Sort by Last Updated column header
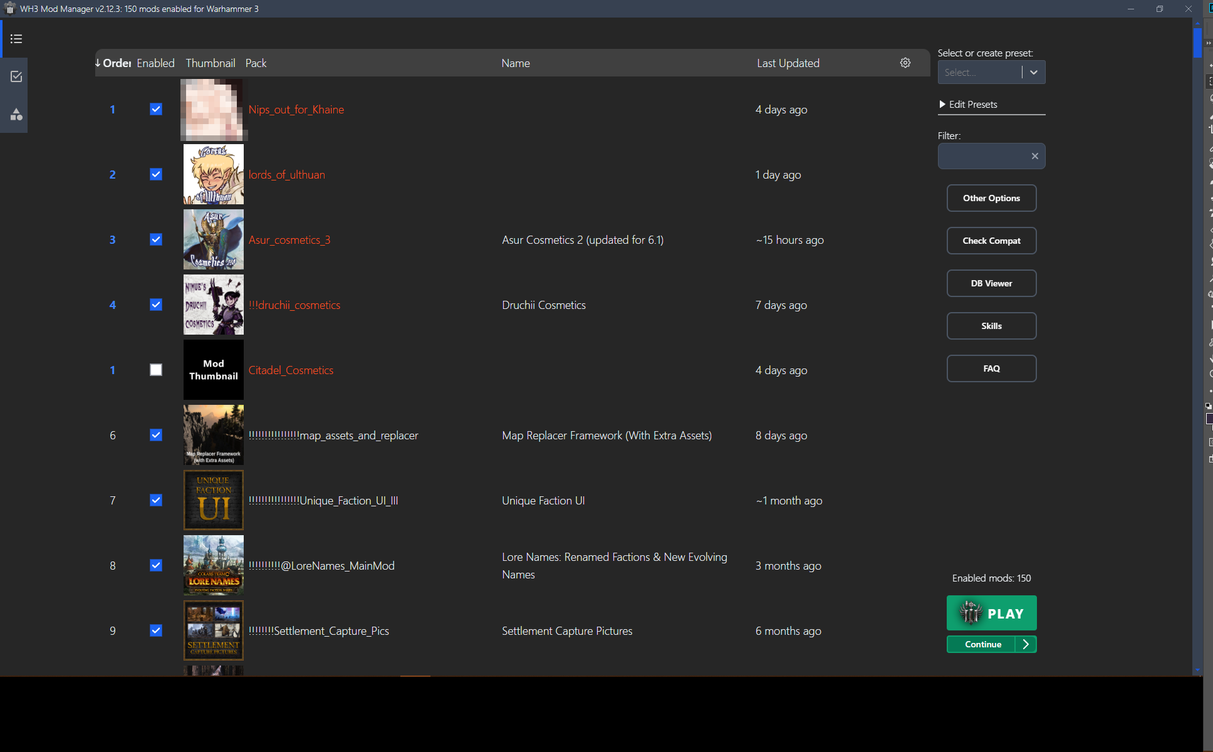The width and height of the screenshot is (1213, 752). click(788, 63)
